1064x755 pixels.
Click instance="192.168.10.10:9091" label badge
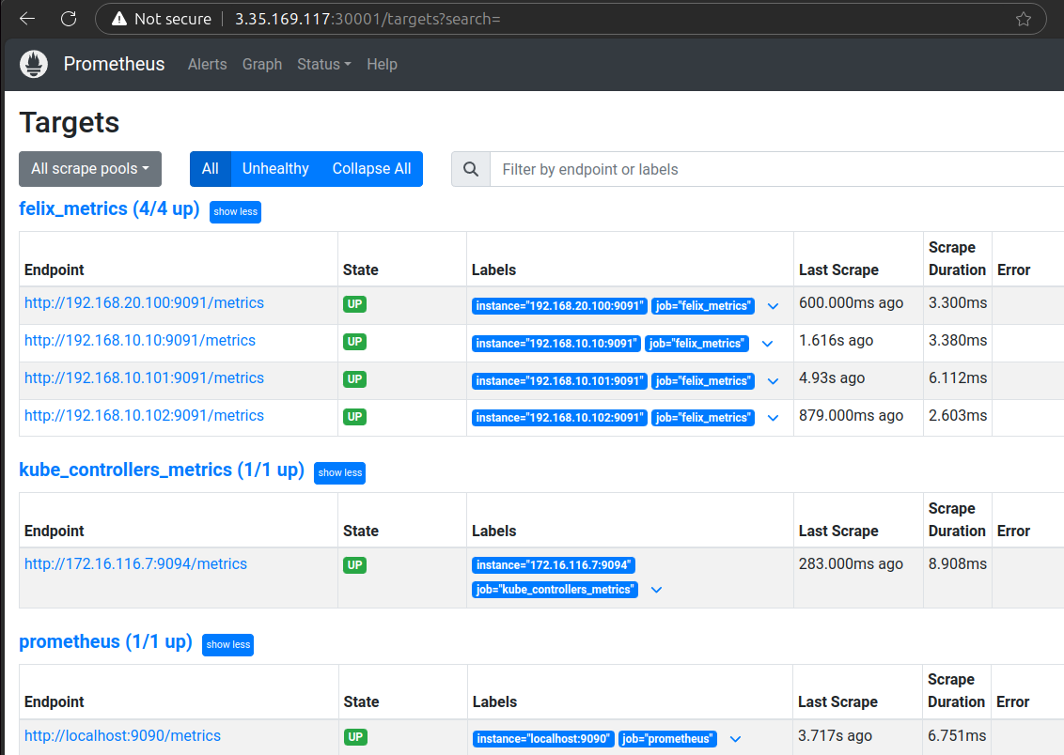coord(556,344)
